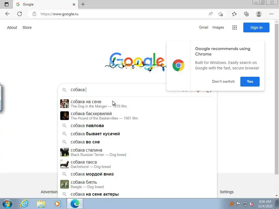Open the Favorites list icon
The width and height of the screenshot is (279, 209).
(x=234, y=14)
